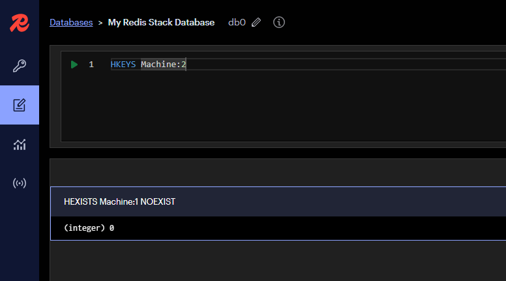Open the Analysis tools chart icon

coord(20,145)
